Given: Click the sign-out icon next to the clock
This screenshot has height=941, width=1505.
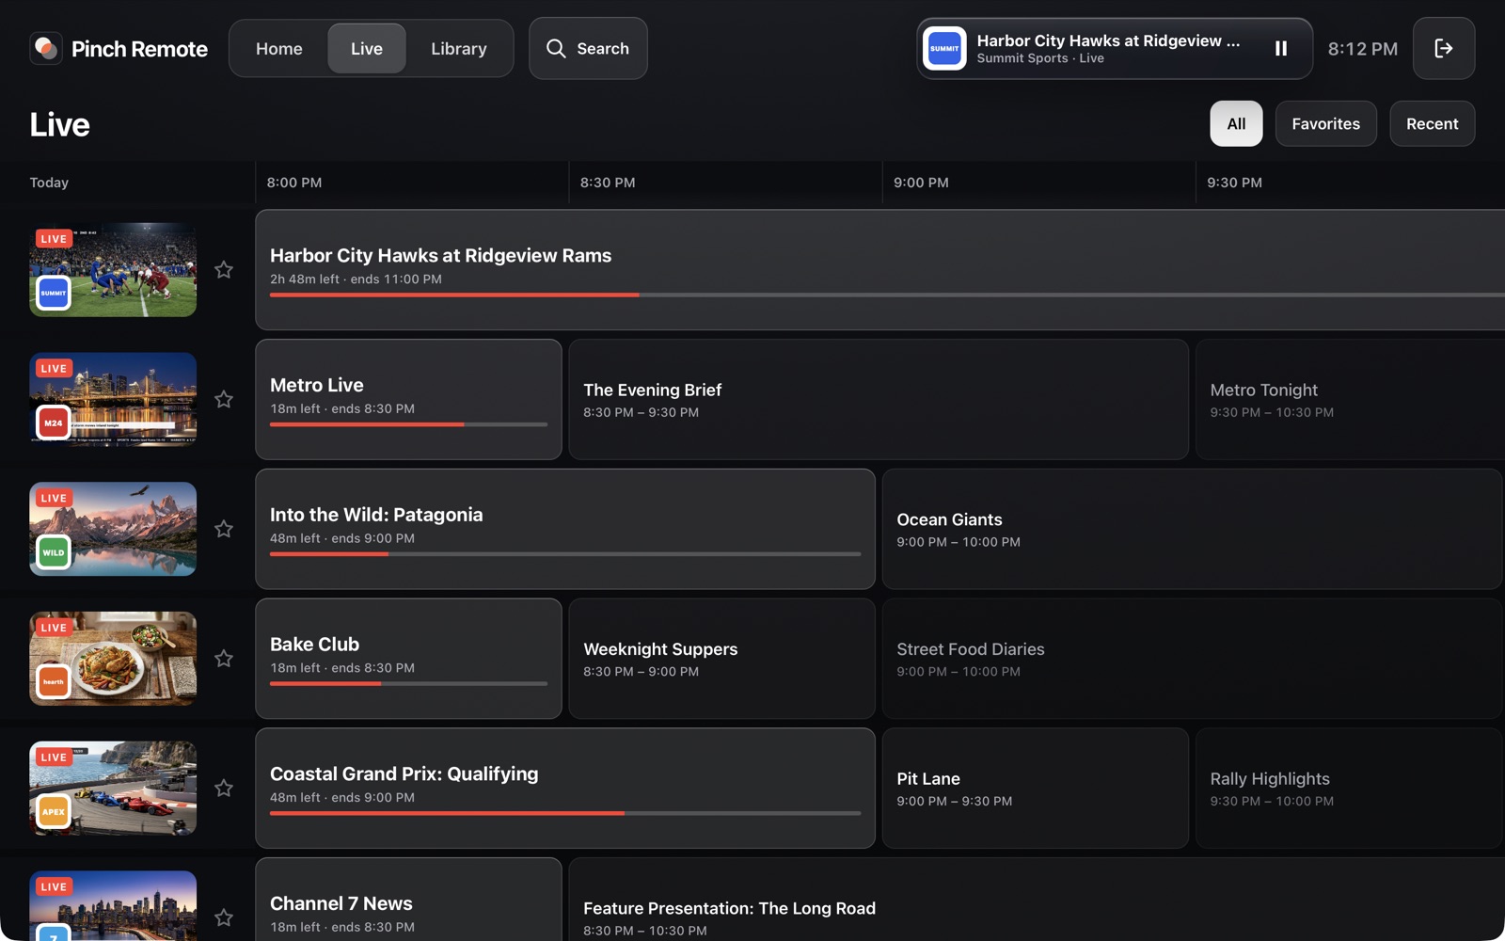Looking at the screenshot, I should click(x=1443, y=48).
